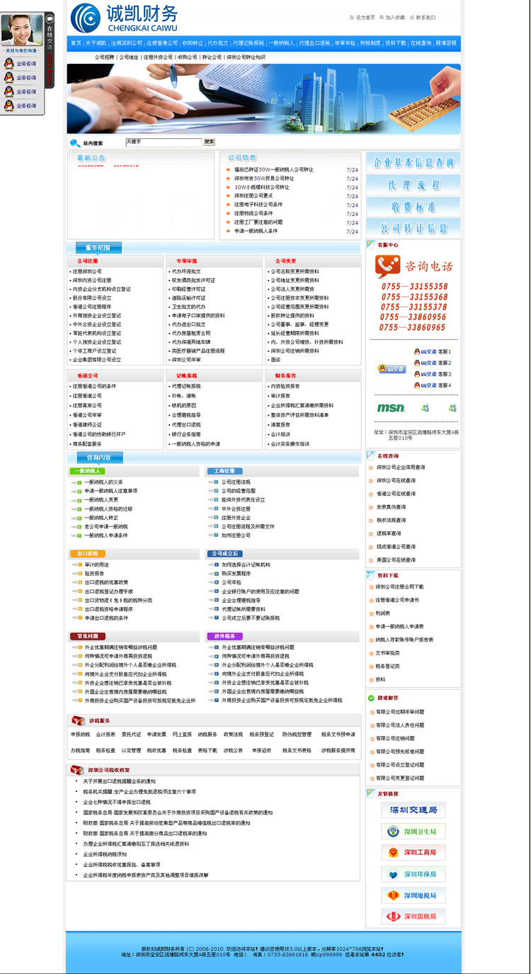Open 代办环保批文 under 专项审批
Image resolution: width=531 pixels, height=974 pixels.
tap(186, 271)
